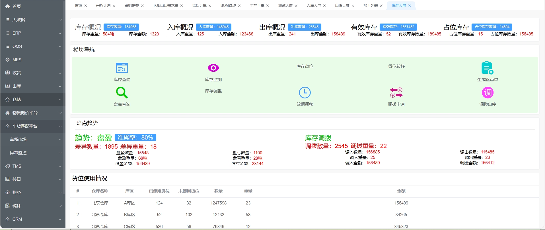The height and width of the screenshot is (230, 545).
Task: Open the 库存监测 eye icon
Action: point(213,68)
